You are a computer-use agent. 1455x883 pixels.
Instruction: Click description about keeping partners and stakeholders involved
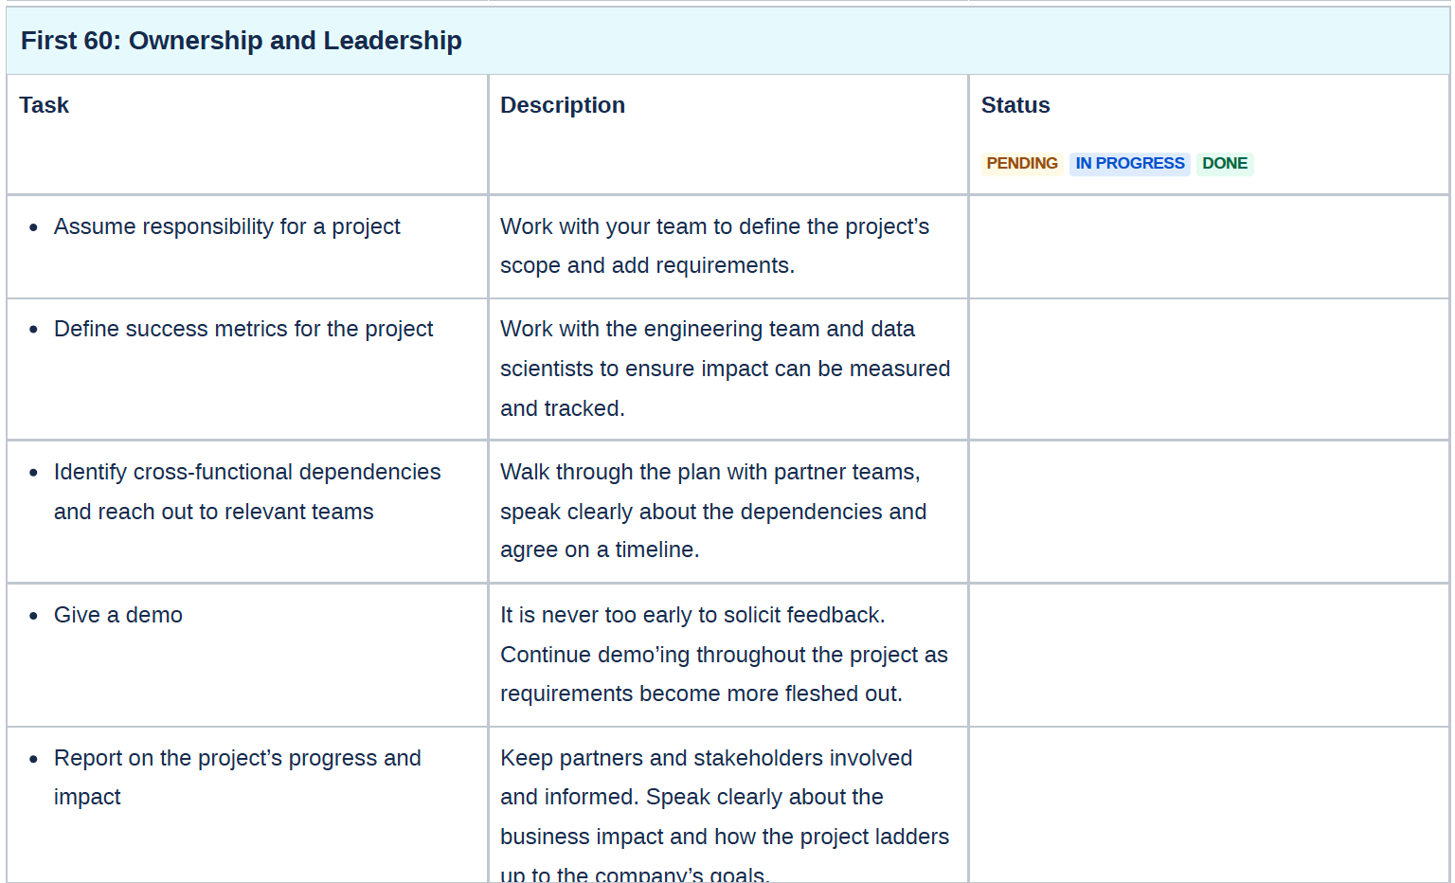pyautogui.click(x=725, y=798)
